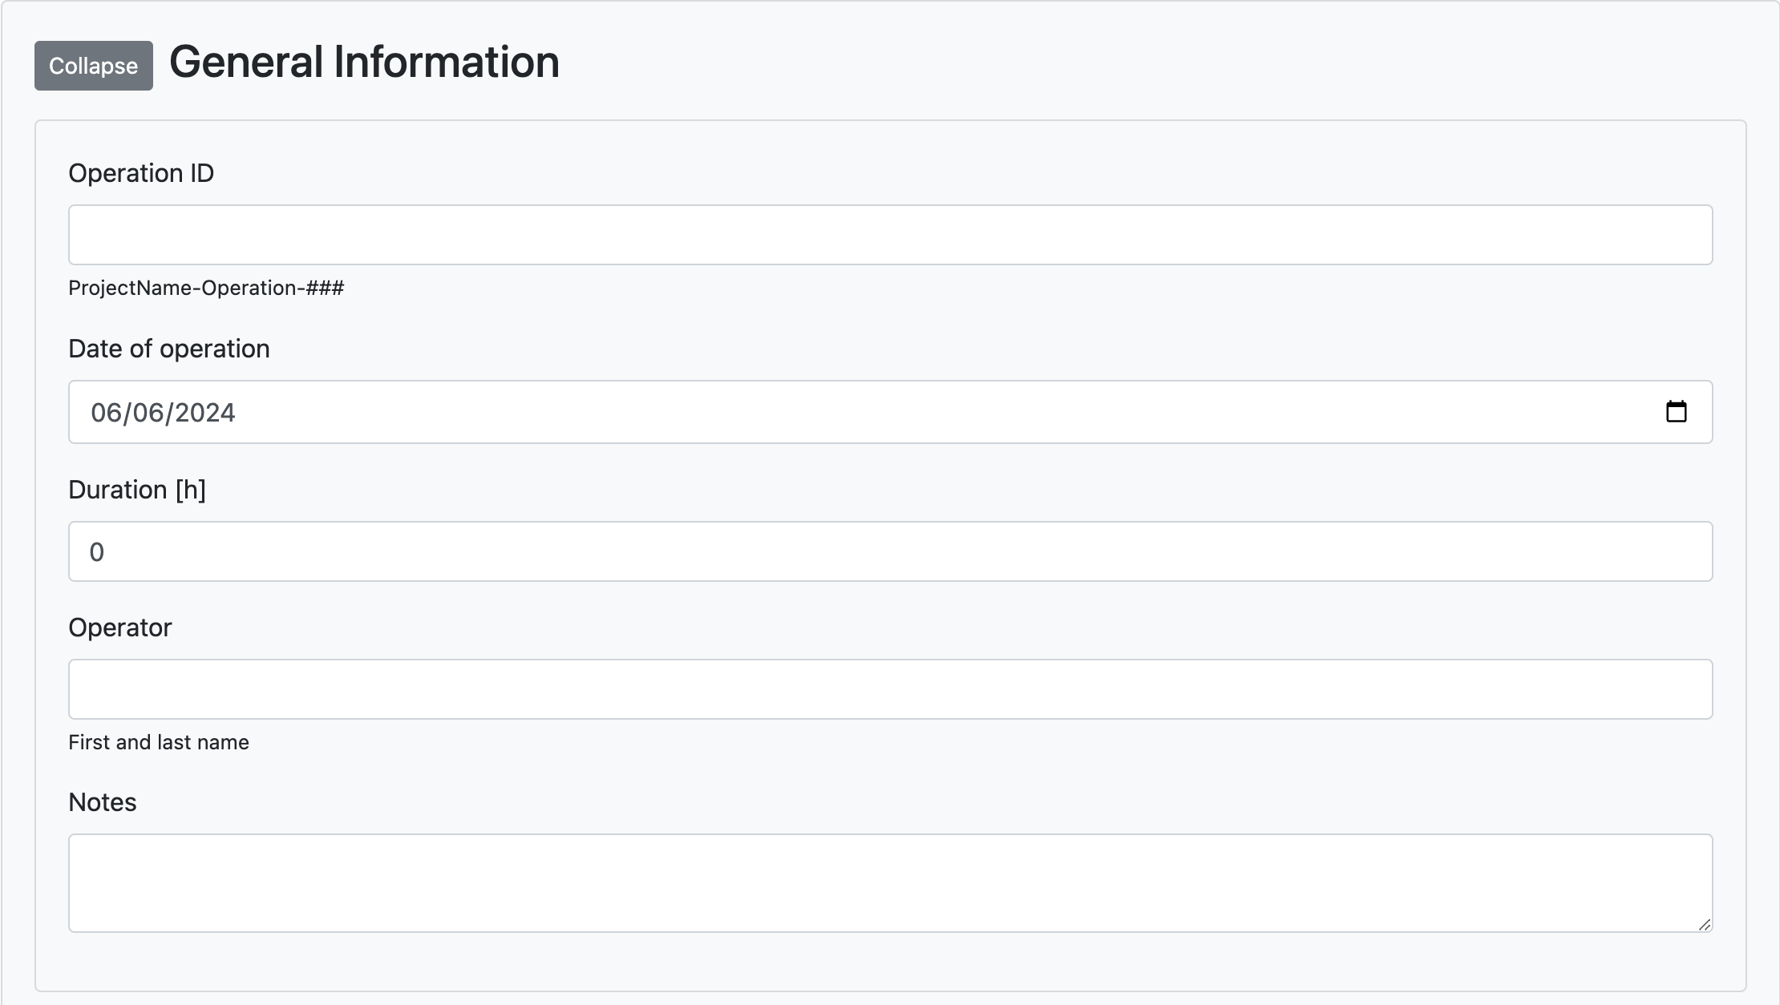
Task: Select the month segment of the date
Action: (x=105, y=413)
